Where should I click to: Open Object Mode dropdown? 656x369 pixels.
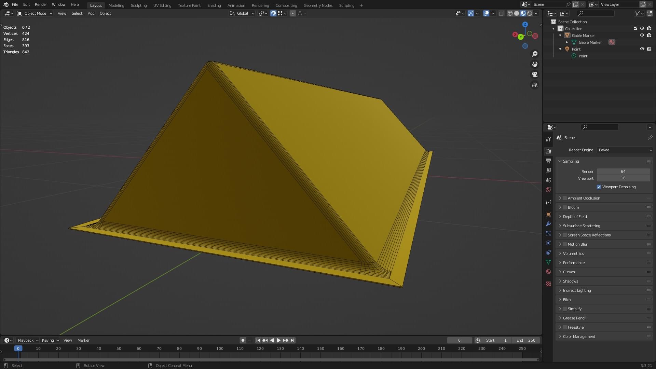pyautogui.click(x=35, y=13)
